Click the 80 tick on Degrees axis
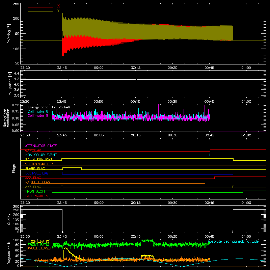Screen dimensions: 270x270 point(17,245)
